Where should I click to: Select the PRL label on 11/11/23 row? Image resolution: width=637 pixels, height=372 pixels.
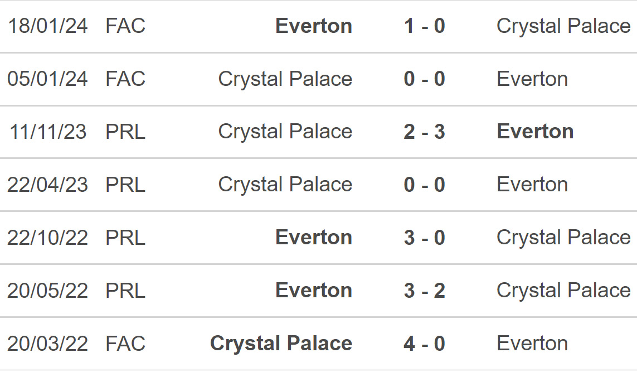(x=125, y=132)
